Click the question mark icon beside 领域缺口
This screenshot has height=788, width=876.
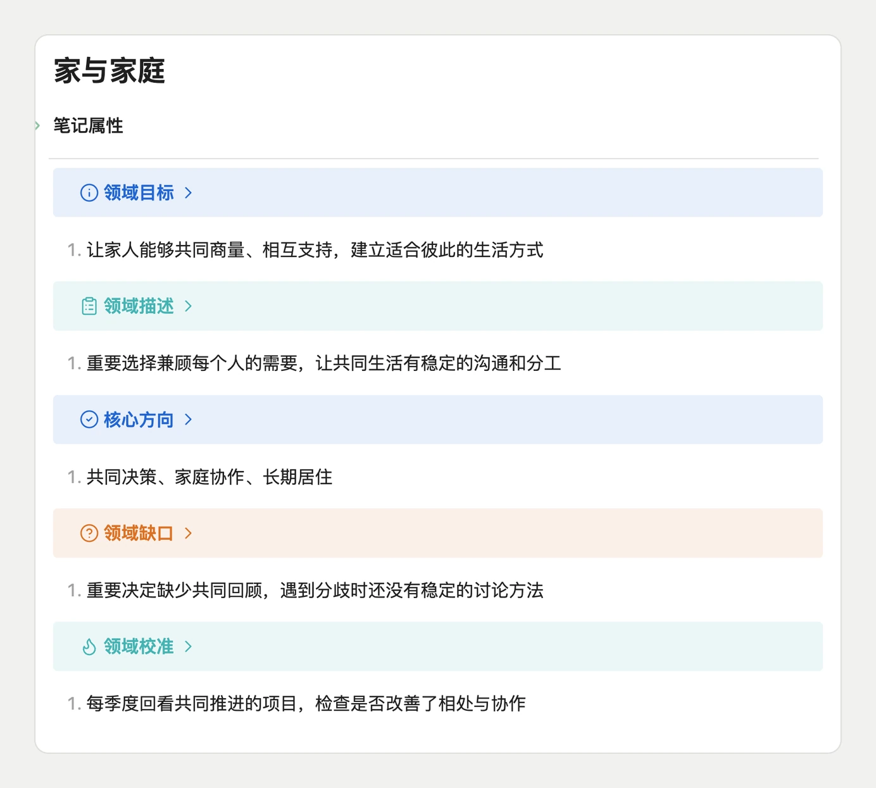tap(89, 533)
